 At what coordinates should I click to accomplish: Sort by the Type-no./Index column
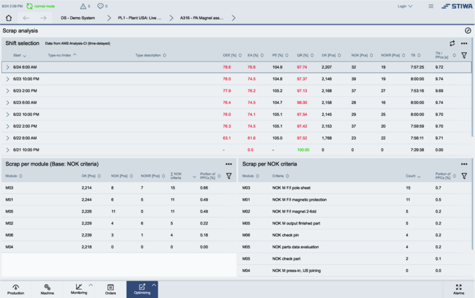click(x=62, y=55)
